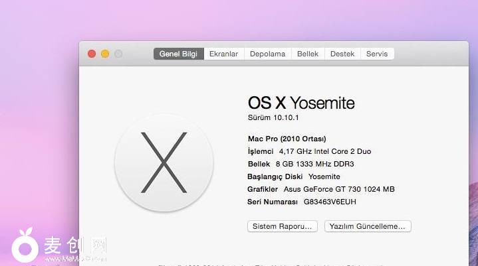Show the Destek tab
Viewport: 478px width, 266px height.
[x=342, y=54]
